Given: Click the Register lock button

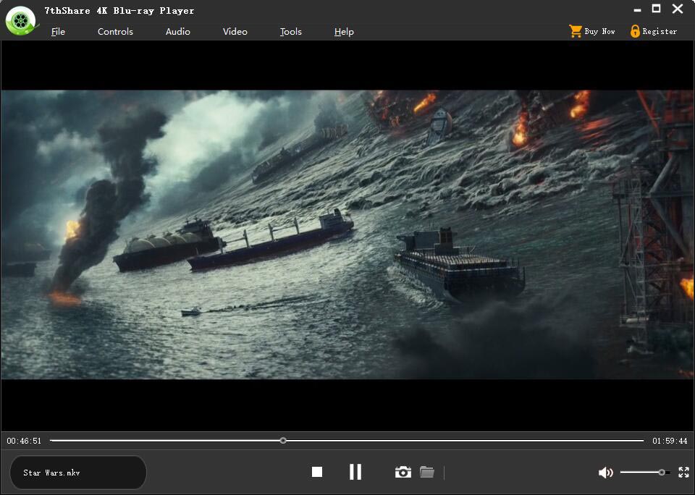Looking at the screenshot, I should click(x=654, y=31).
